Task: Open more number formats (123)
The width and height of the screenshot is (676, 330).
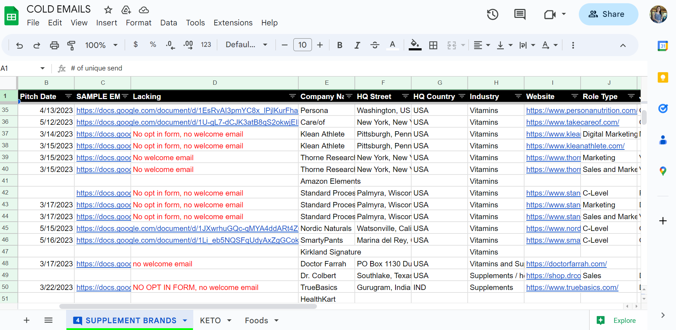Action: 206,45
